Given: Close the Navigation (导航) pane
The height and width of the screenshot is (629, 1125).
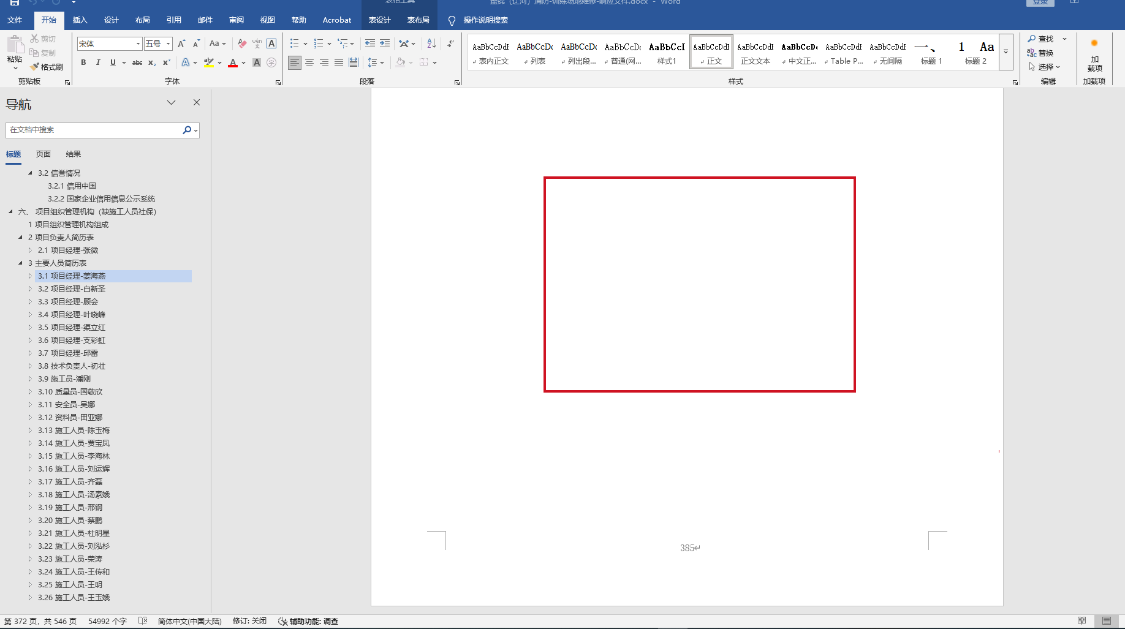Looking at the screenshot, I should tap(197, 102).
